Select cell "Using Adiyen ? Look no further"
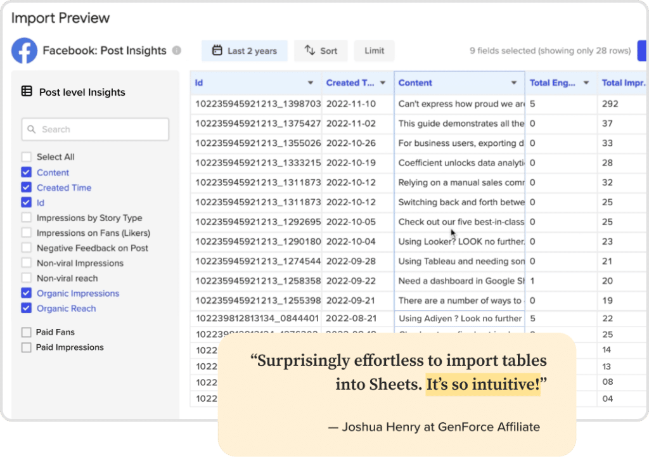 tap(459, 318)
